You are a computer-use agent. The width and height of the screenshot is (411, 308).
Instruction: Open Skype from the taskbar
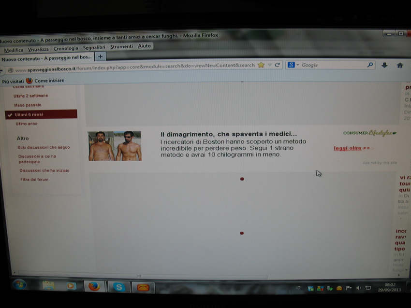click(x=118, y=287)
